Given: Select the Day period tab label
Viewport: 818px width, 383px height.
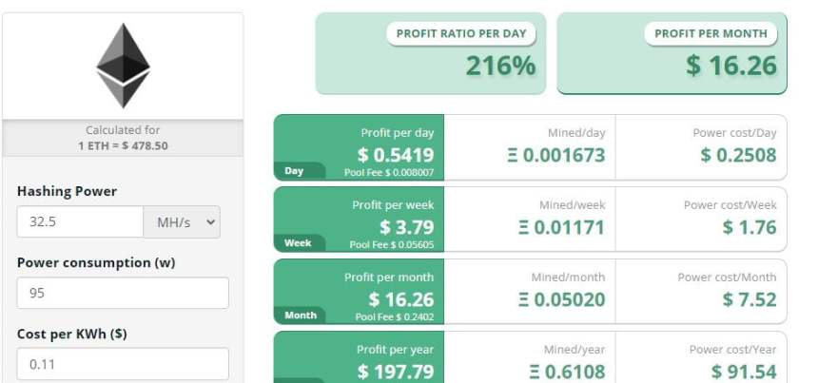Looking at the screenshot, I should [x=294, y=171].
